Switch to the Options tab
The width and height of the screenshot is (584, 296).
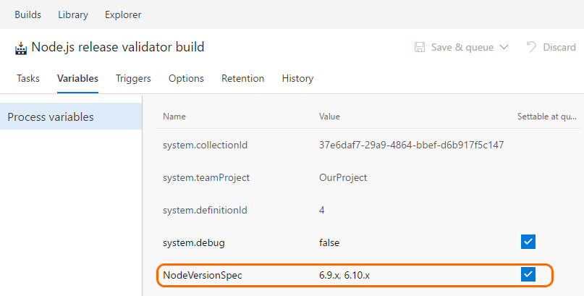click(186, 78)
